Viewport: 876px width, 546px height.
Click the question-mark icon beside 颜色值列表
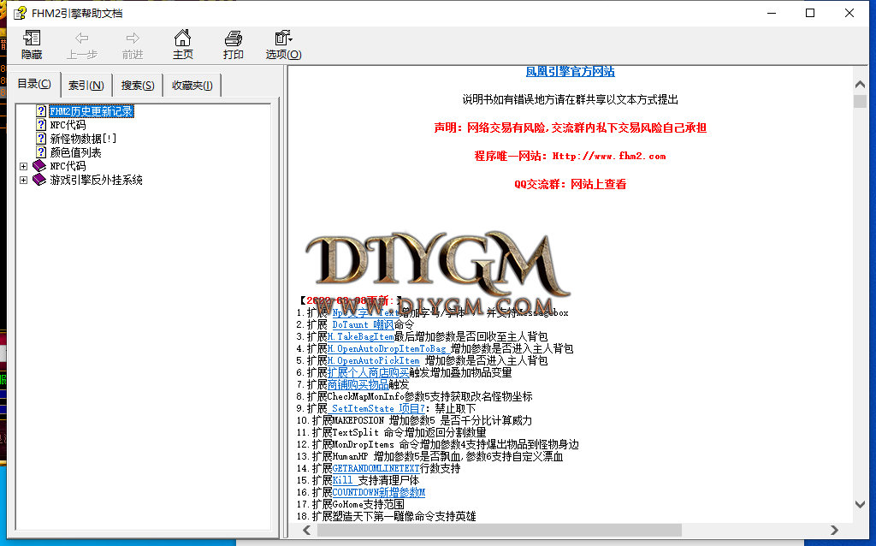pyautogui.click(x=41, y=152)
